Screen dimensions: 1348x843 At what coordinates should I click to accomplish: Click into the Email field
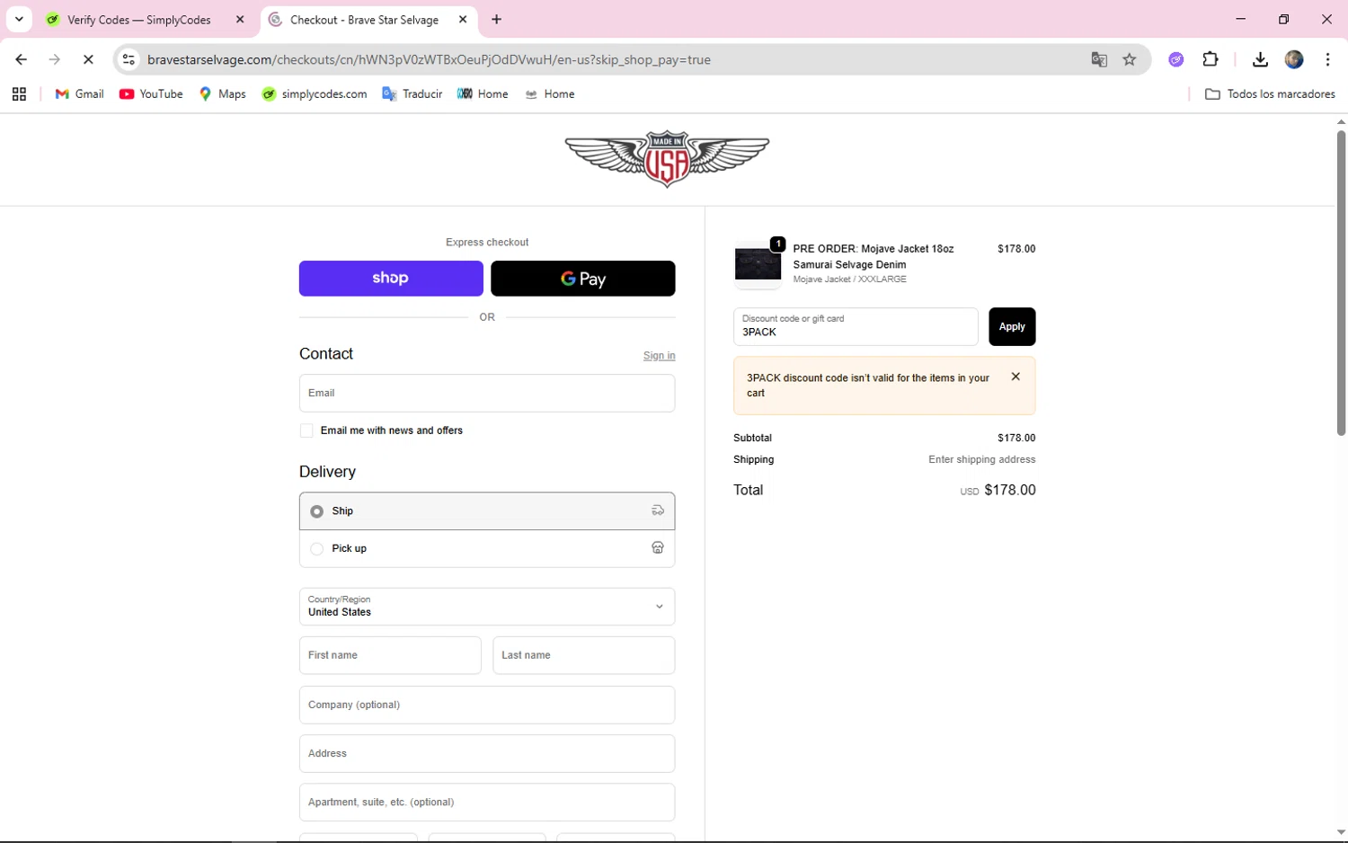[487, 394]
